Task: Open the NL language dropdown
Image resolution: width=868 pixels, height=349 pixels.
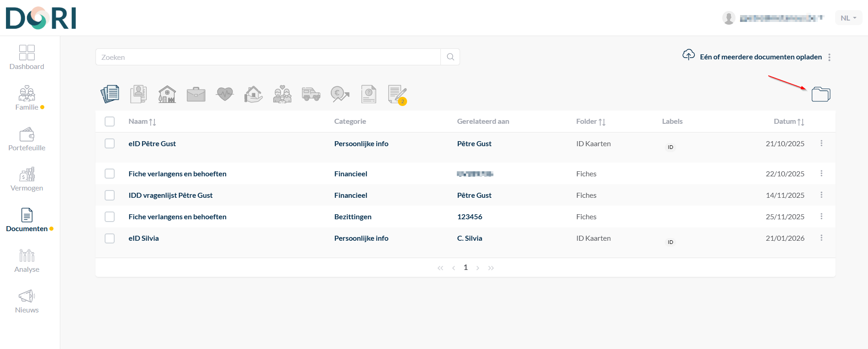Action: tap(848, 18)
